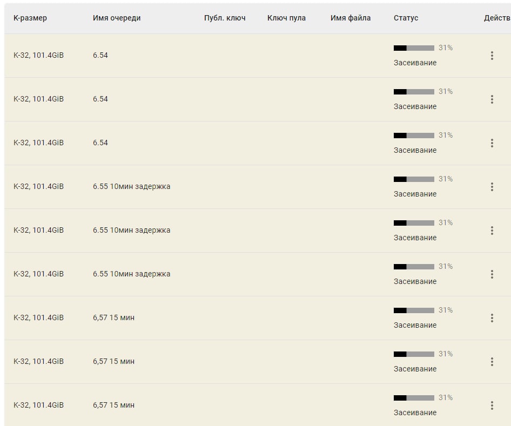Viewport: 511px width, 426px height.
Task: Open actions for the second '6.55 10мин задержка' row
Action: 492,231
